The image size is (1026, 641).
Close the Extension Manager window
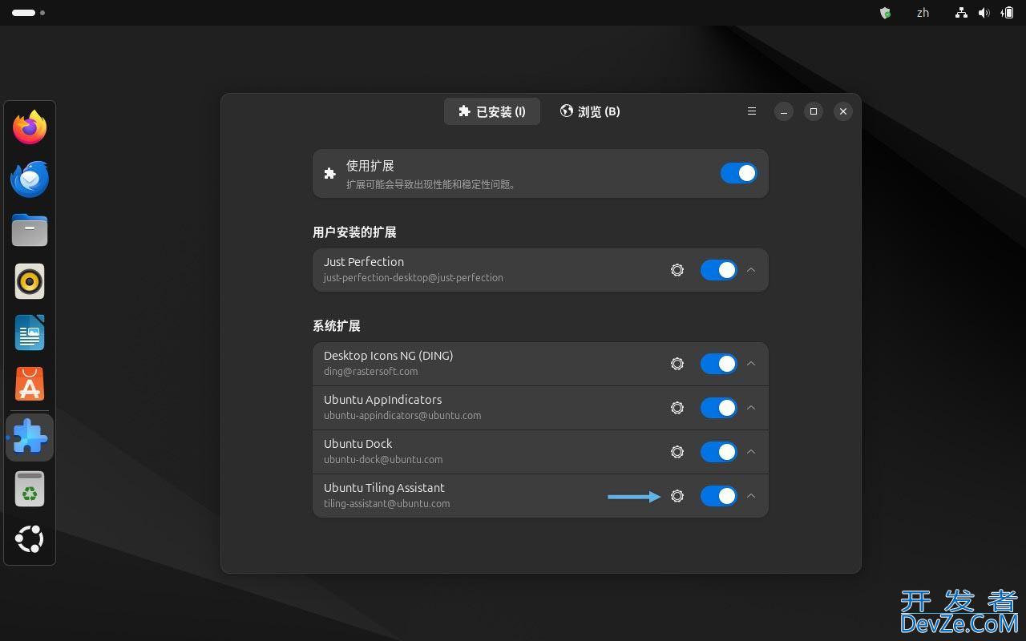click(843, 111)
